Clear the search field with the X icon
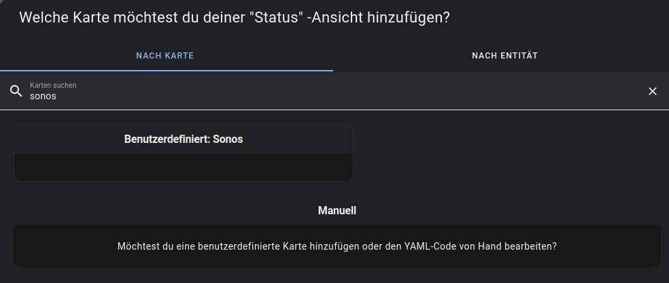The height and width of the screenshot is (283, 669). point(653,91)
